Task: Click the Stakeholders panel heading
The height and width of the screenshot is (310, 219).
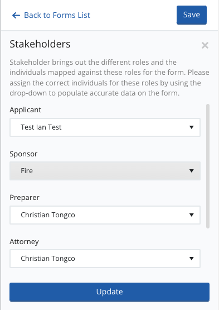Action: point(40,44)
